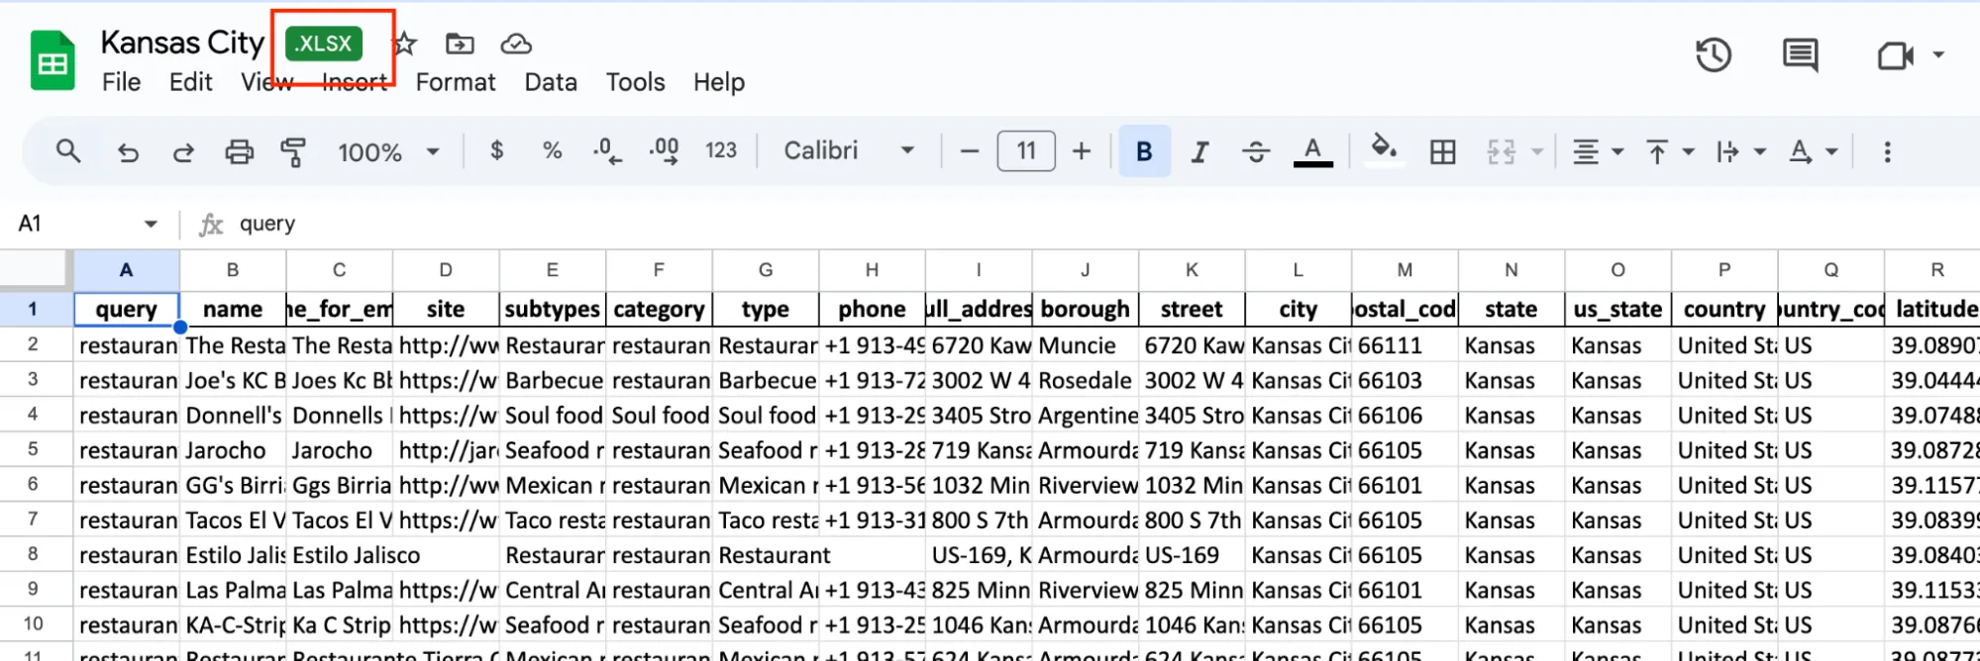Open fill color bucket
The height and width of the screenshot is (661, 1980).
point(1384,150)
